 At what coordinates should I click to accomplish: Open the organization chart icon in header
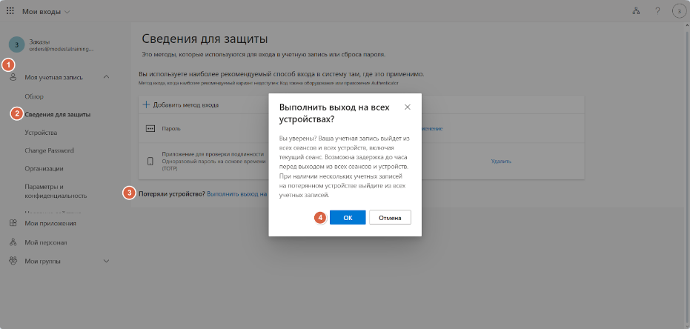[x=635, y=11]
